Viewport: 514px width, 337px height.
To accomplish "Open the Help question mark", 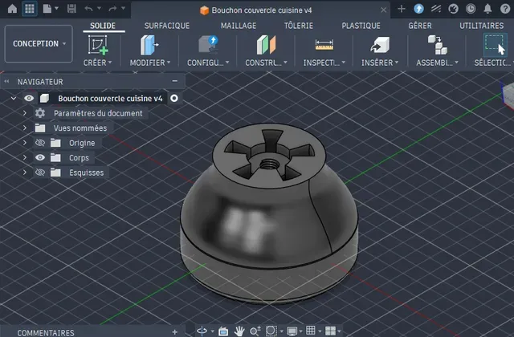I will [505, 9].
